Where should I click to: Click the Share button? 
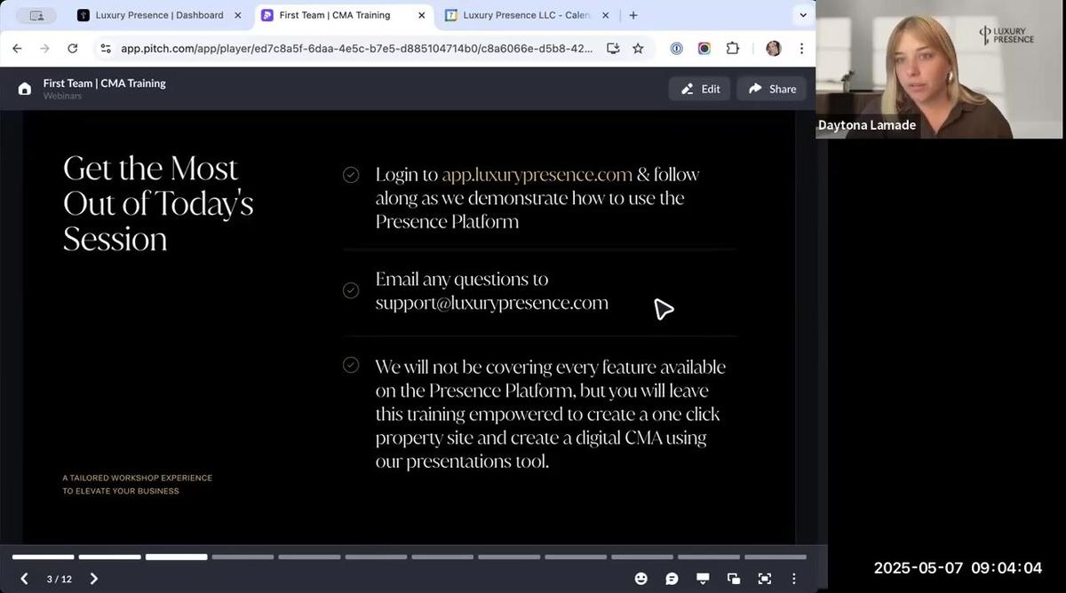tap(772, 89)
